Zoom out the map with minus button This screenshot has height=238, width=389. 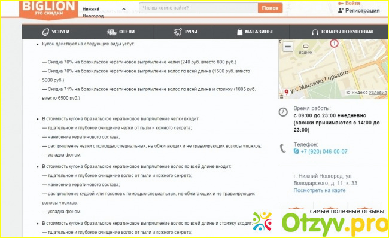tap(288, 47)
